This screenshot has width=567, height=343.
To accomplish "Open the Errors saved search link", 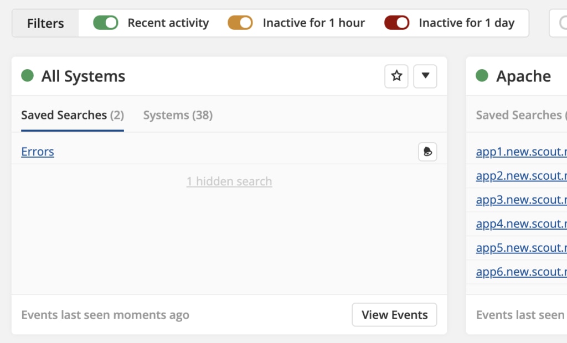I will click(38, 152).
